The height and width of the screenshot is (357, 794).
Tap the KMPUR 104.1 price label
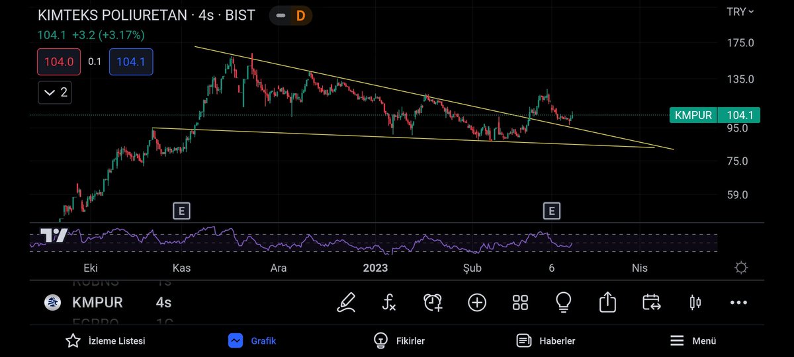[x=715, y=115]
